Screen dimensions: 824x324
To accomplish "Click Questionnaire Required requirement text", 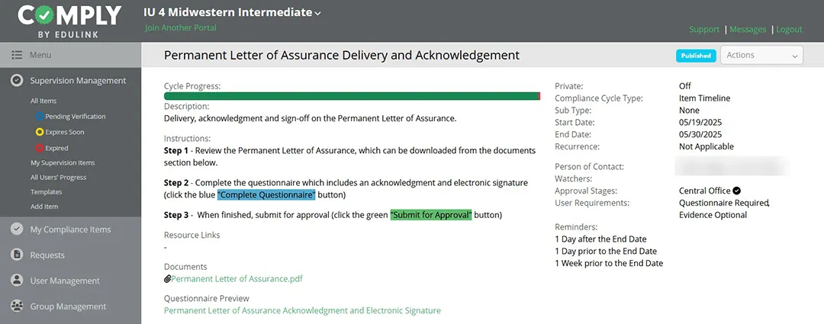I will coord(724,203).
